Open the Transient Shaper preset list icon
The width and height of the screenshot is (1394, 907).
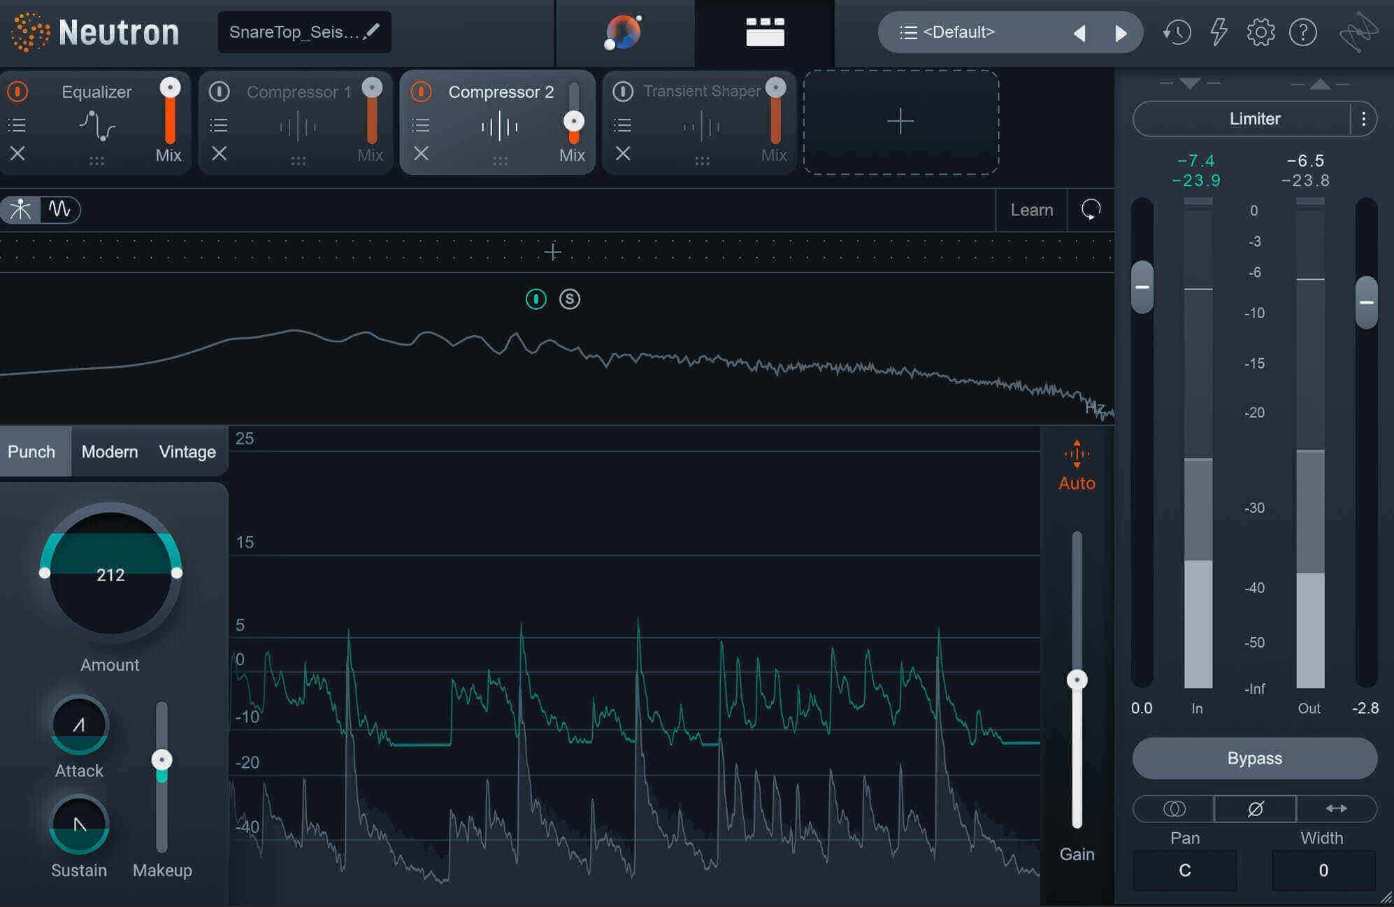622,125
